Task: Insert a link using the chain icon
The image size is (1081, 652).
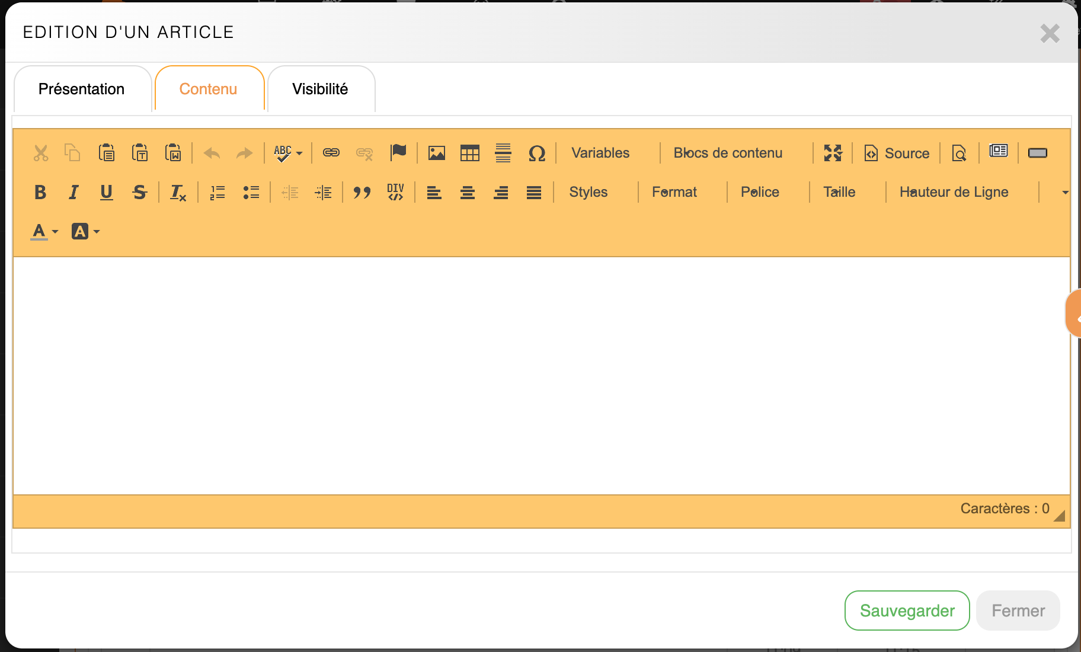Action: [331, 153]
